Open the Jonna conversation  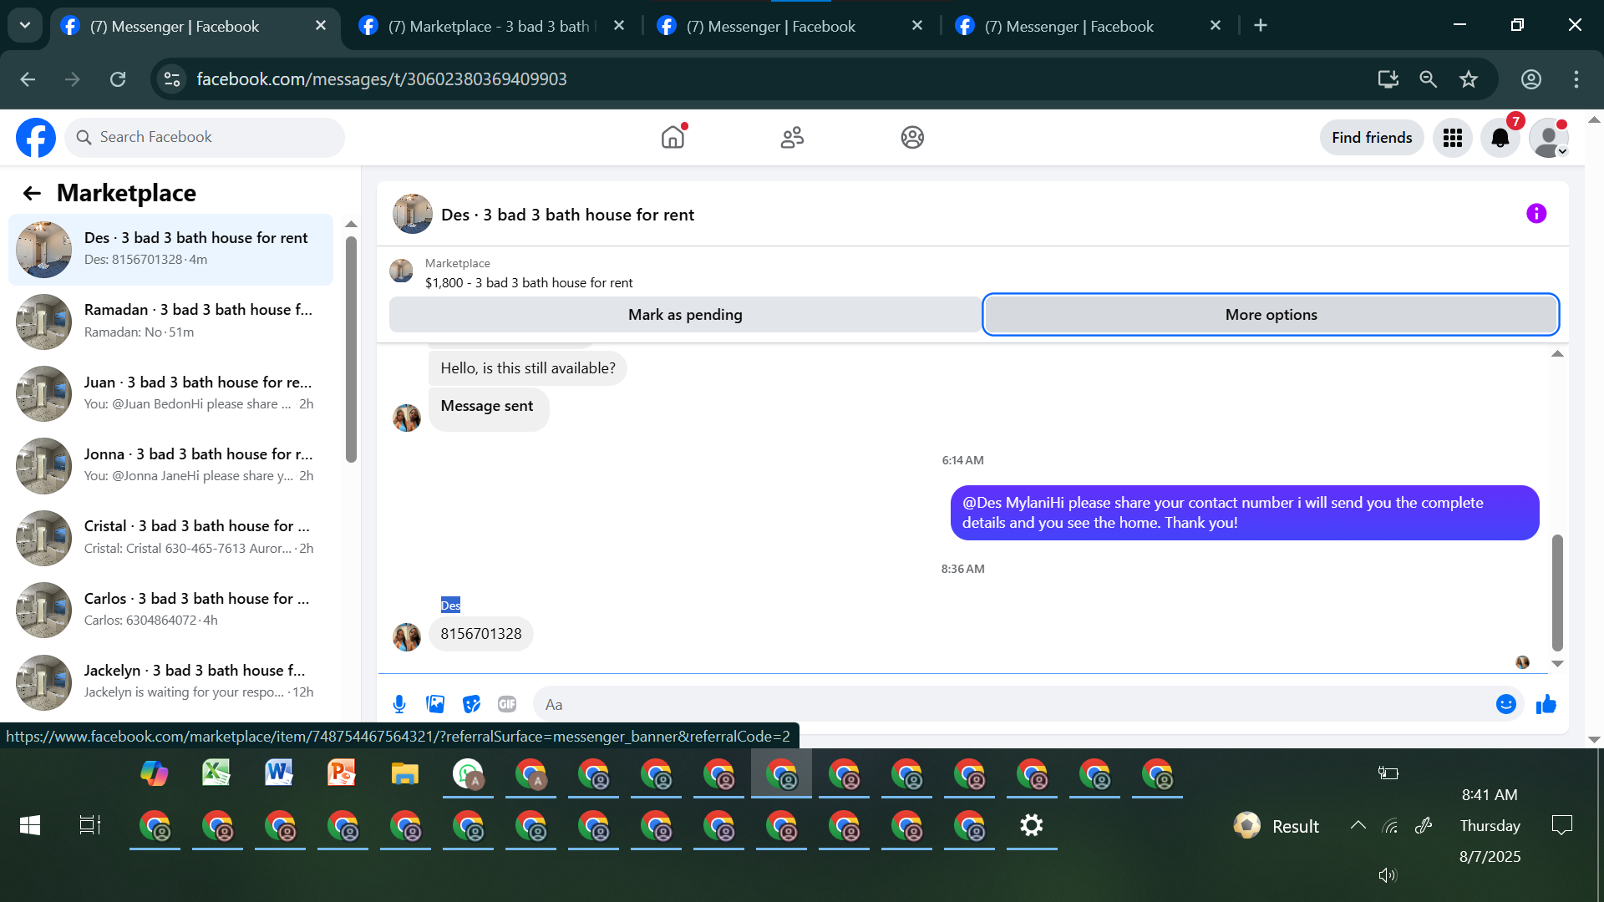point(170,465)
